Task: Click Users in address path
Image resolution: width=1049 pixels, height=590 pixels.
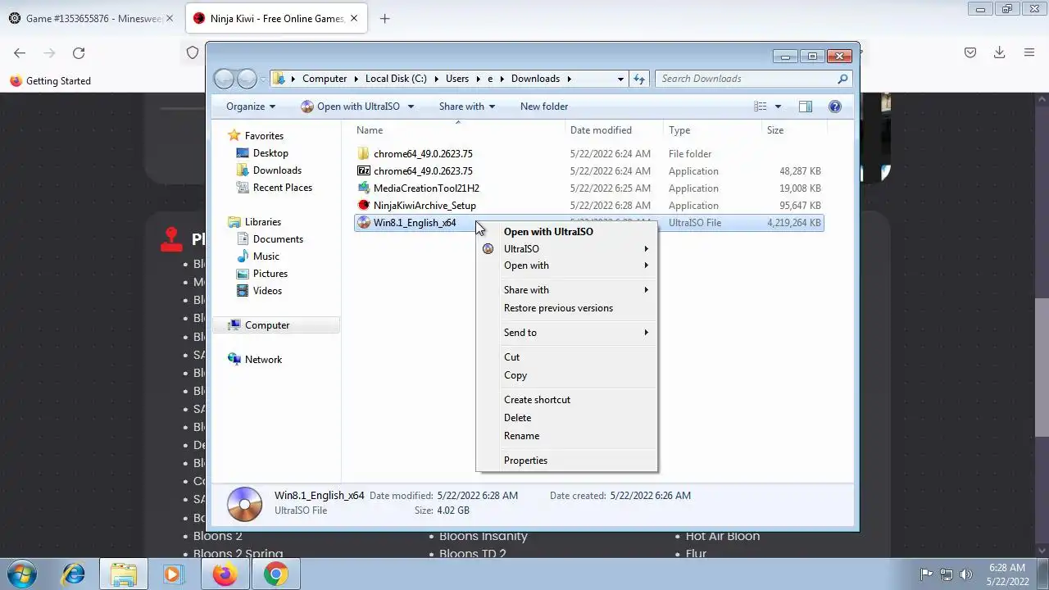Action: 457,79
